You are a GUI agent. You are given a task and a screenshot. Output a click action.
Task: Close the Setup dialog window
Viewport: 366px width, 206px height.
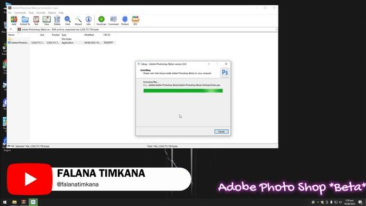click(226, 64)
